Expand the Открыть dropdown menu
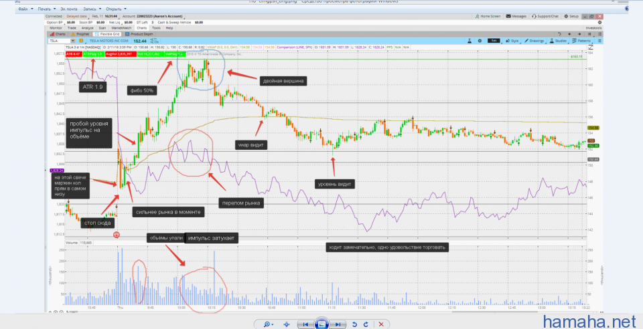Viewport: 643px width, 329px height. coord(116,9)
